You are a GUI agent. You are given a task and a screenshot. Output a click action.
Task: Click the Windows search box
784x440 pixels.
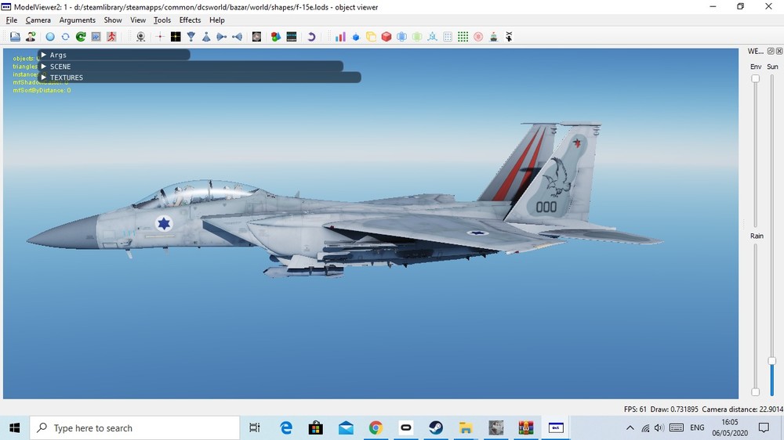135,428
